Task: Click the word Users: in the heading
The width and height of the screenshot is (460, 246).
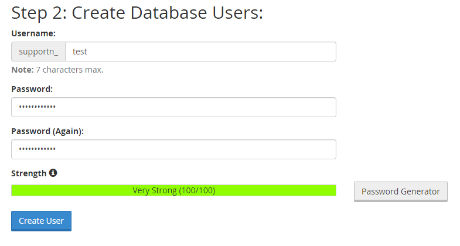Action: point(238,13)
